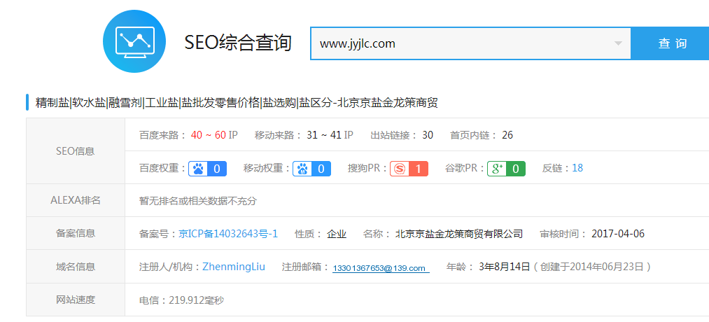Open the backlinks count 18 link
709x322 pixels.
click(577, 168)
